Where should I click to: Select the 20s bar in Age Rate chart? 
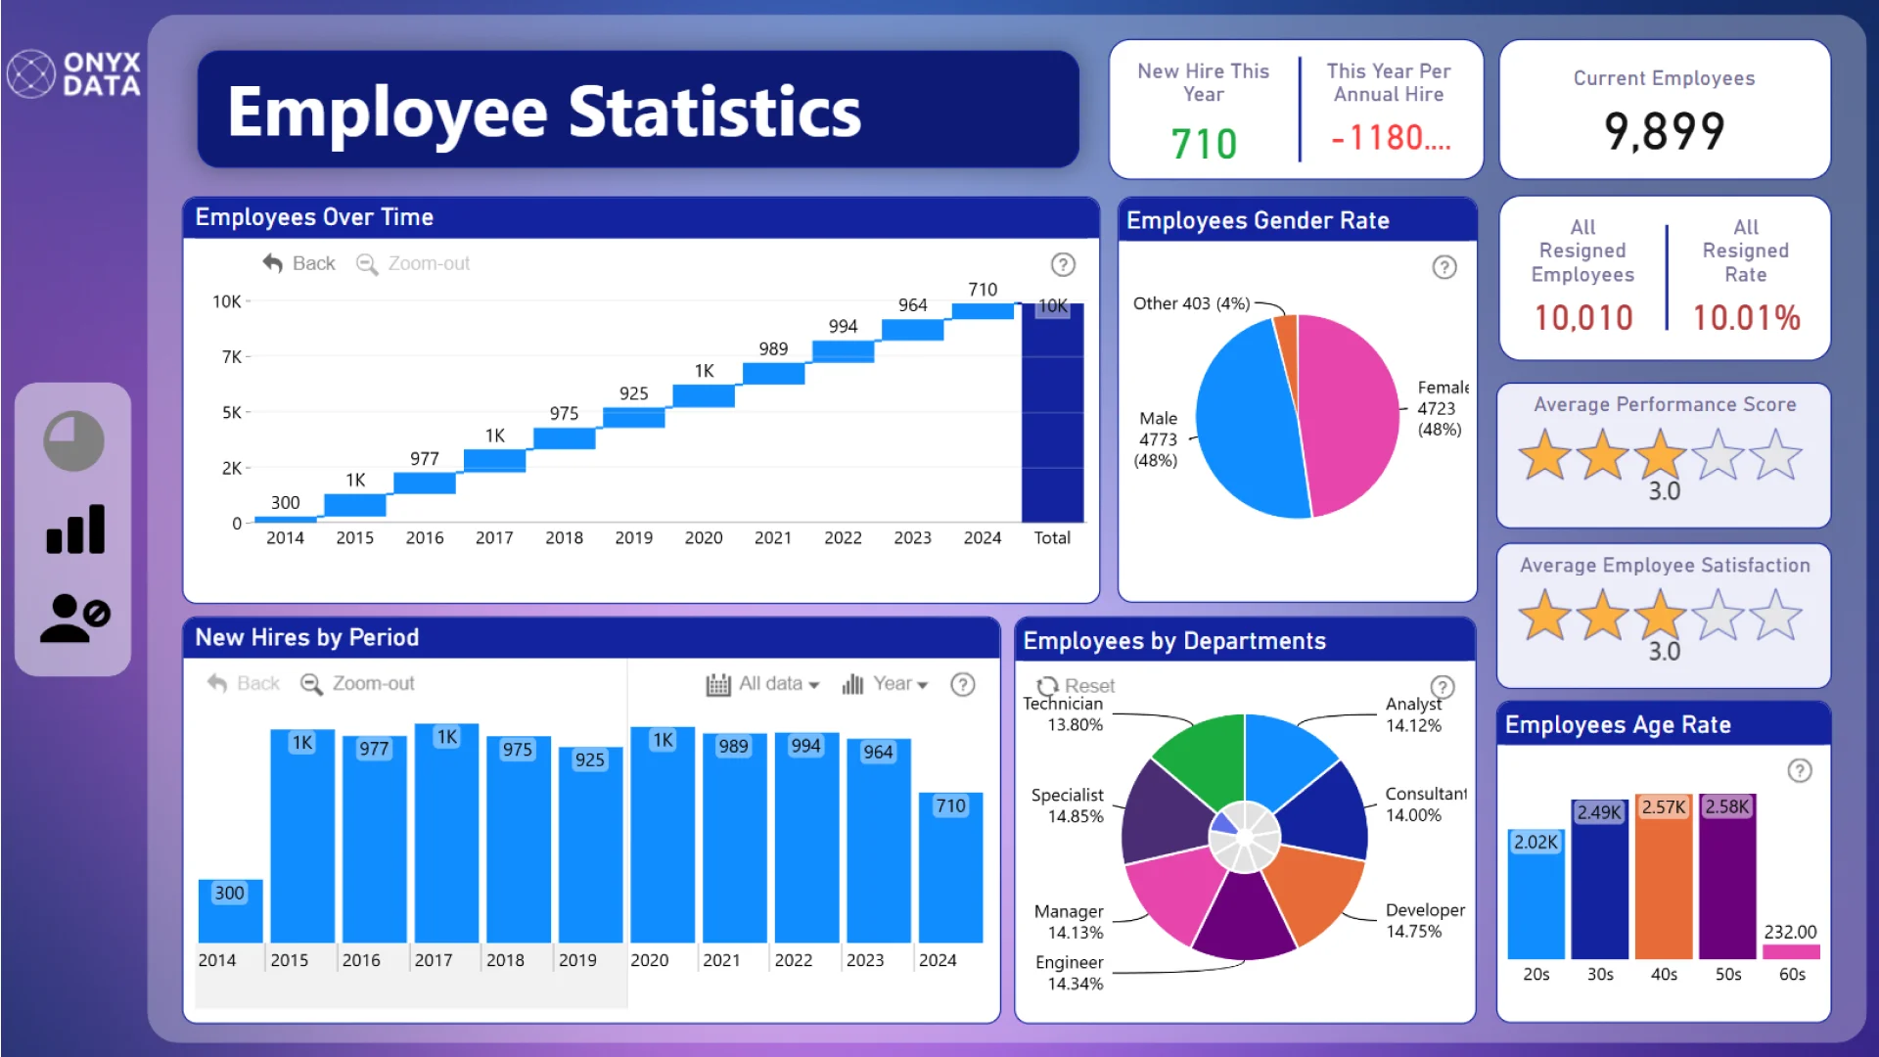point(1535,893)
